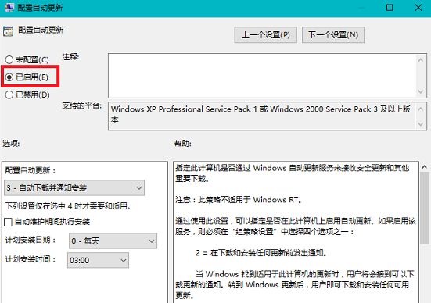
Task: Open the 3 - 自动下载并通知安装 dropdown
Action: (x=74, y=187)
